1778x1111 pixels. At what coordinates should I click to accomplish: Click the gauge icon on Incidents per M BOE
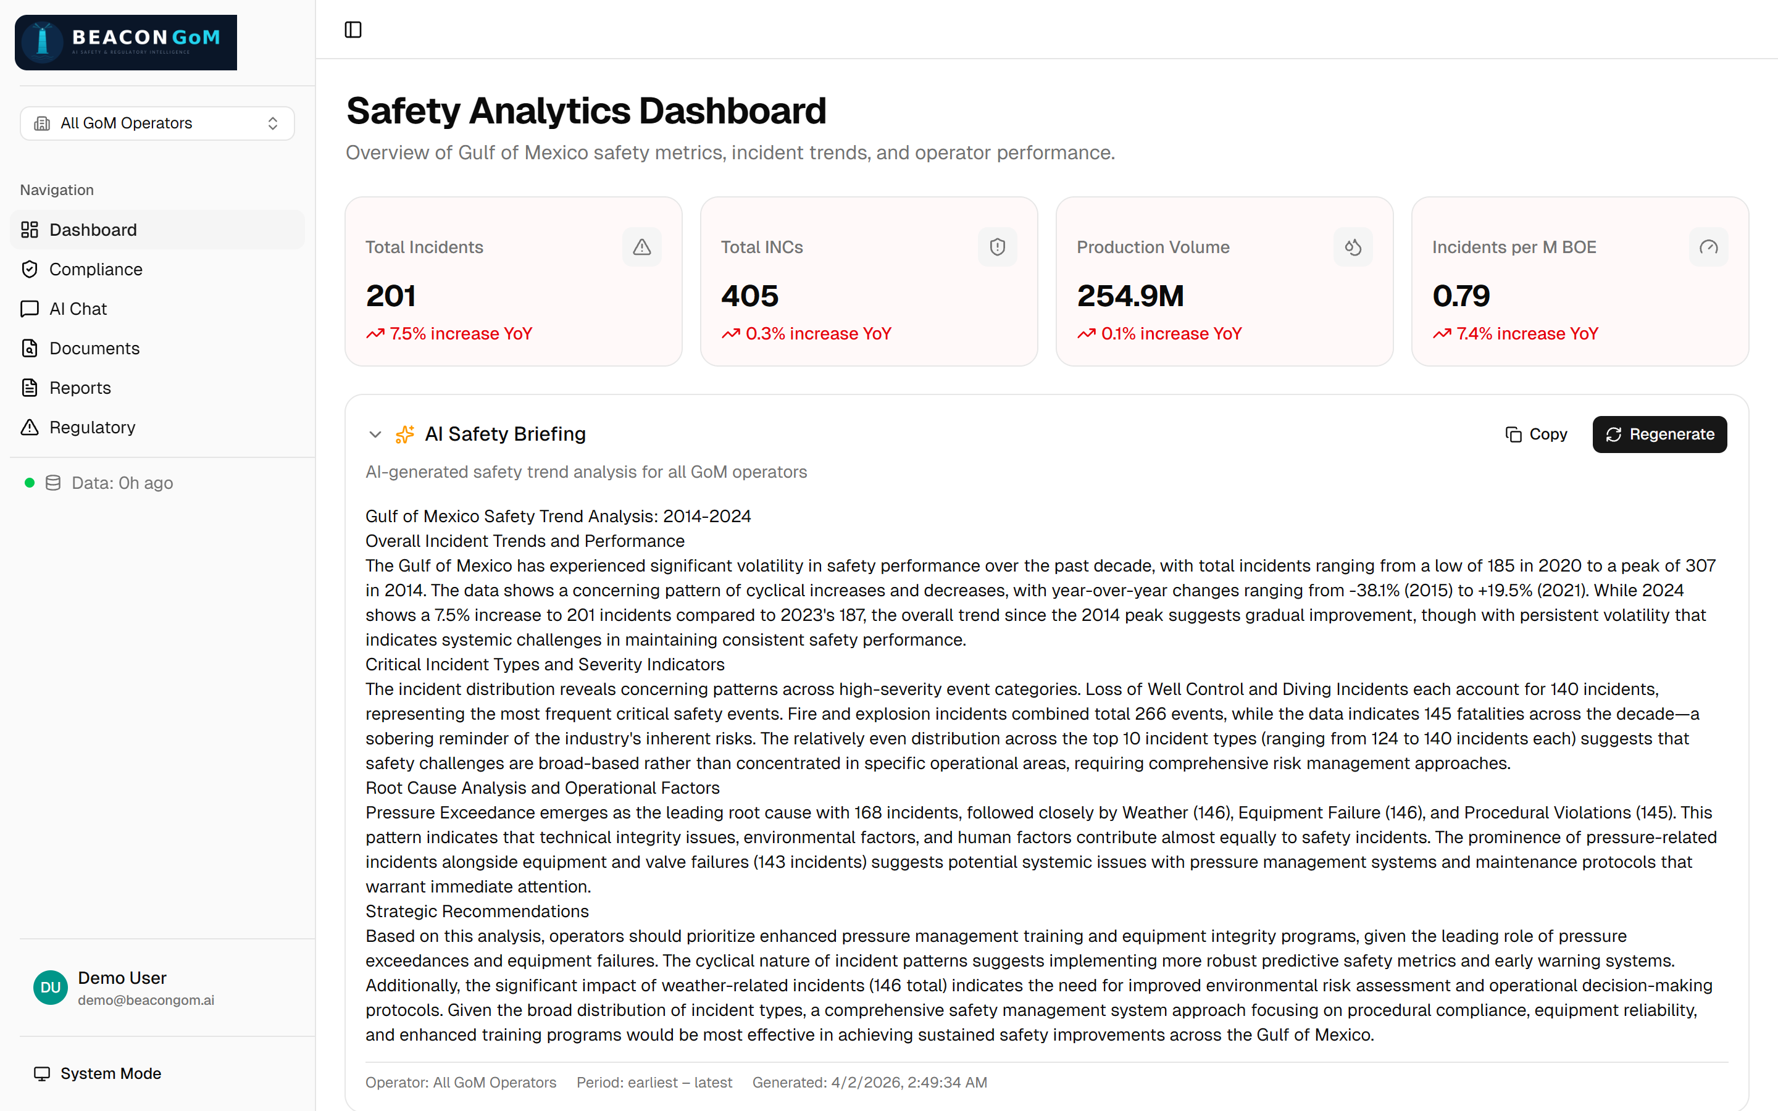click(x=1709, y=247)
